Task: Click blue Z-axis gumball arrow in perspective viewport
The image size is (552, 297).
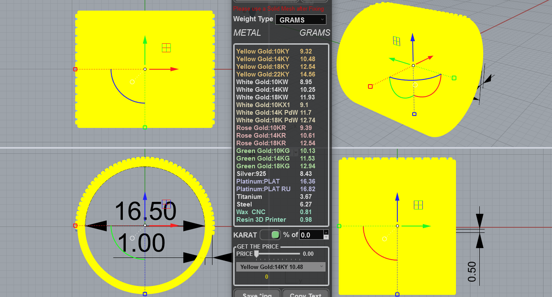Action: [412, 38]
